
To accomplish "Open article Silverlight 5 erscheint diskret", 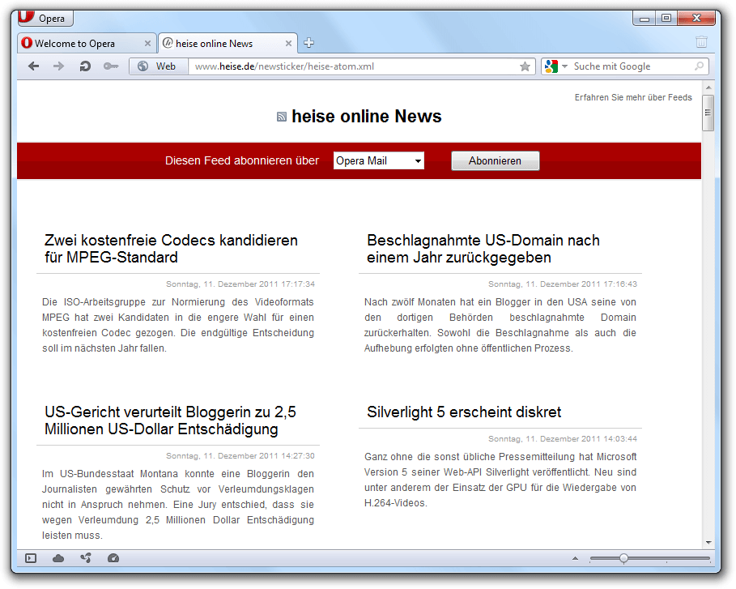I will [x=464, y=412].
